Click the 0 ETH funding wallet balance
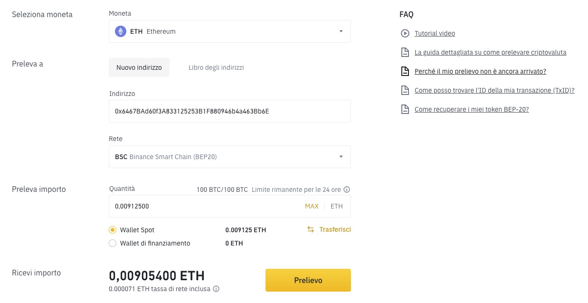 pos(234,243)
